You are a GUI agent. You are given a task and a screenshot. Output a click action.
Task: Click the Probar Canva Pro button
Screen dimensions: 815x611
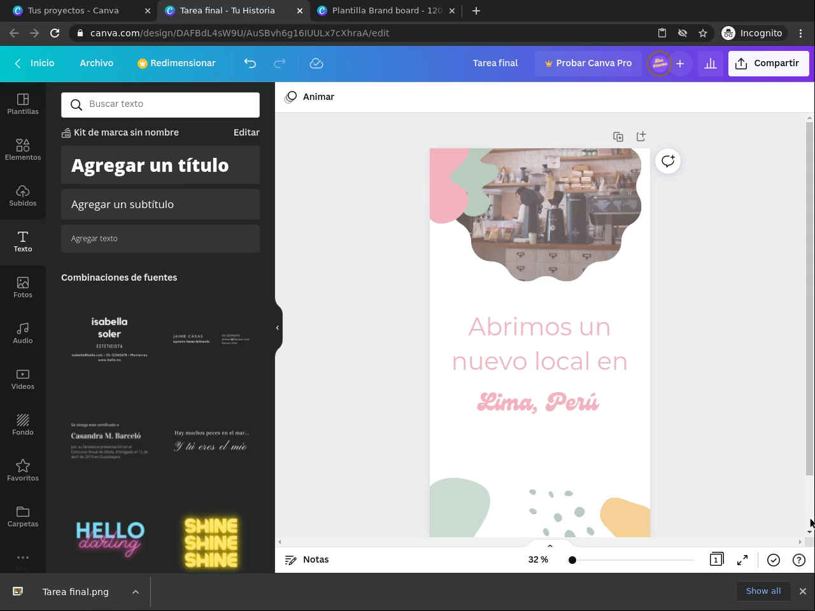588,63
